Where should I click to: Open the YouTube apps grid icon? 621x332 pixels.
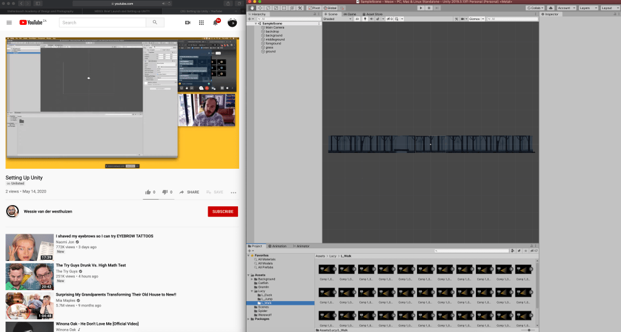(x=201, y=22)
